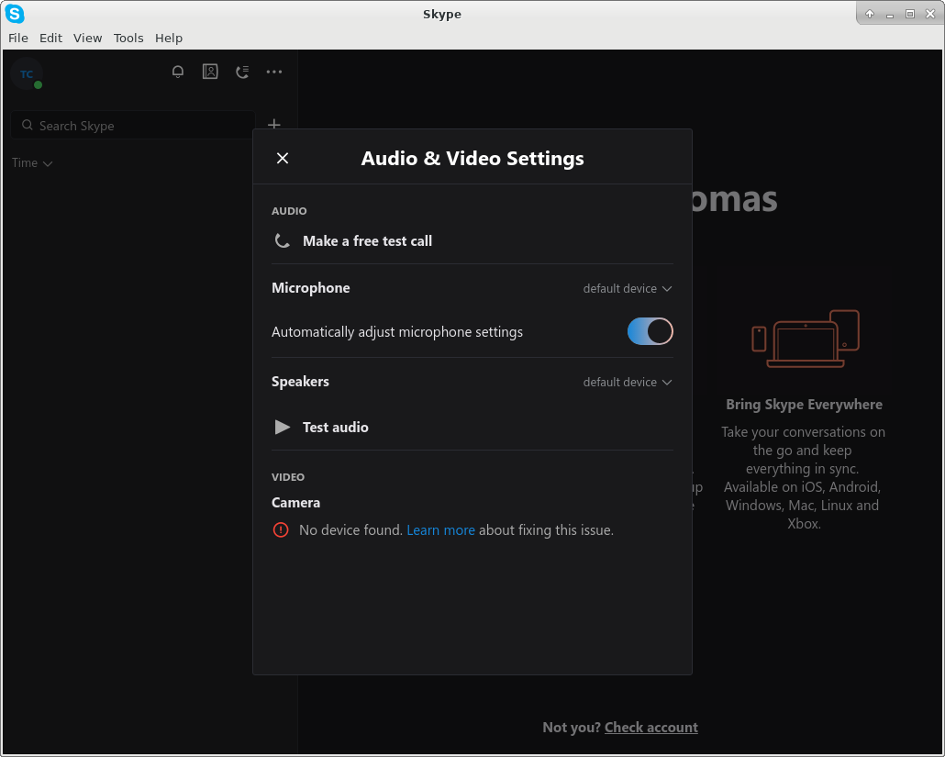This screenshot has height=757, width=945.
Task: Click the VIDEO section heading
Action: tap(288, 477)
